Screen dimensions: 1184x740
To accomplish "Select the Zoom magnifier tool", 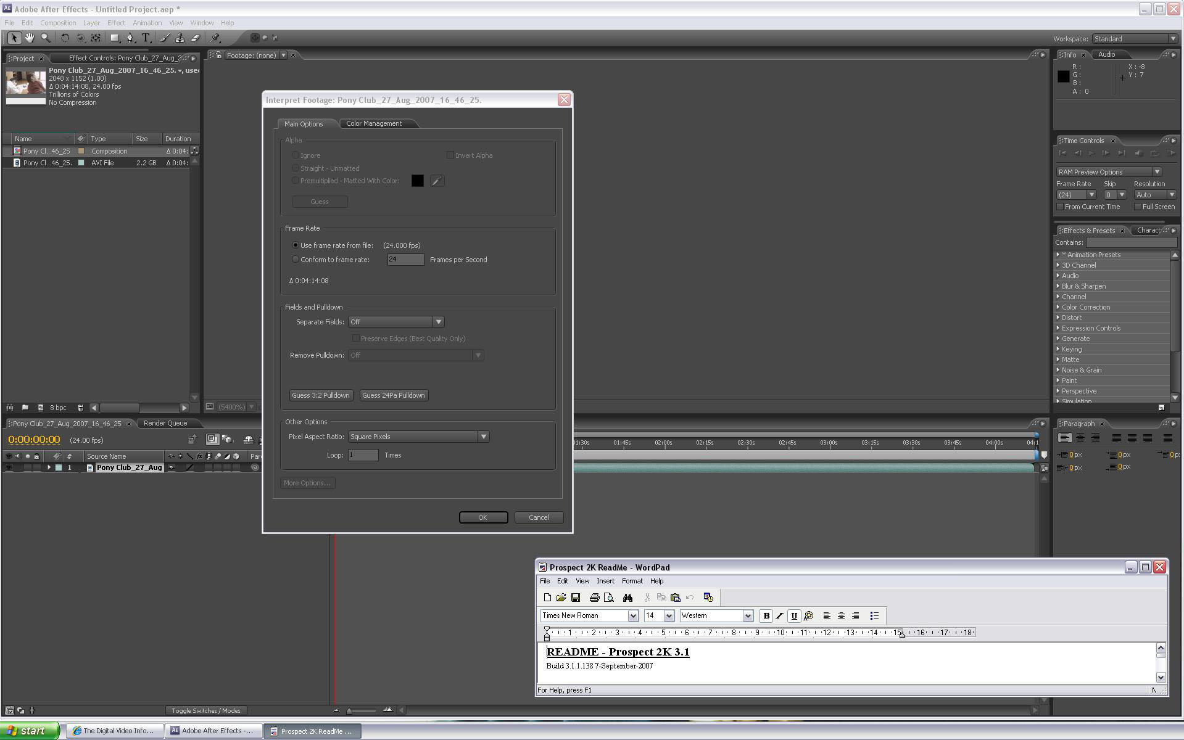I will (x=46, y=38).
